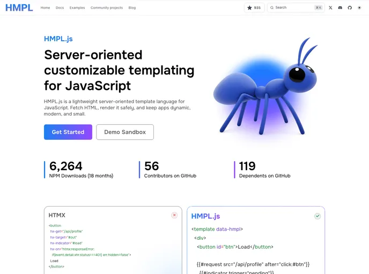Click the star icon beside 935
This screenshot has height=274, width=369.
tap(249, 7)
